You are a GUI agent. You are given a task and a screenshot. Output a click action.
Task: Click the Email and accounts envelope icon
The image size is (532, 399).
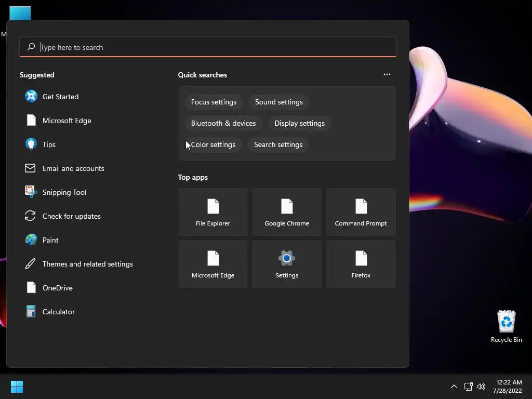point(30,168)
